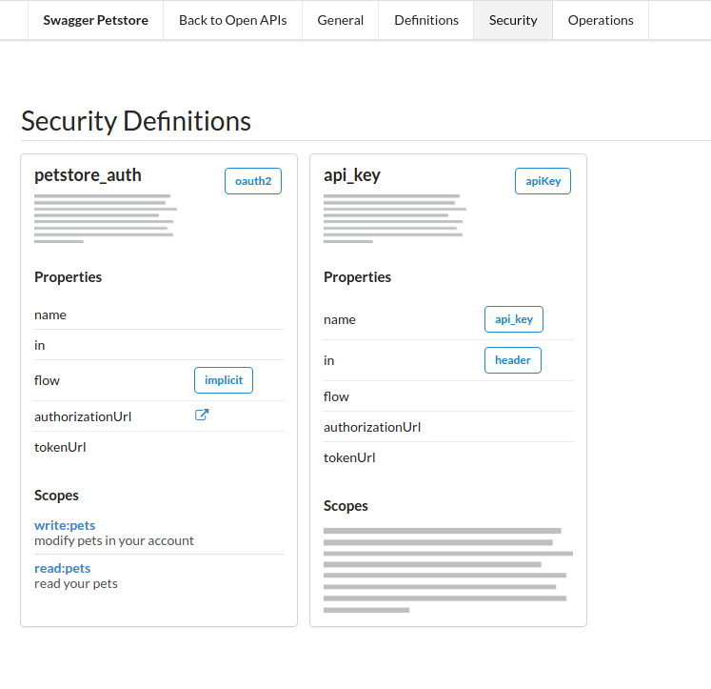Click flow label in api_key card
This screenshot has width=711, height=689.
pos(336,396)
